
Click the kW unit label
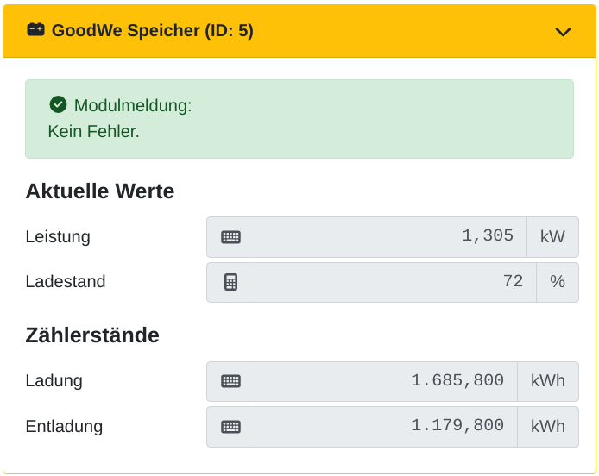tap(552, 237)
